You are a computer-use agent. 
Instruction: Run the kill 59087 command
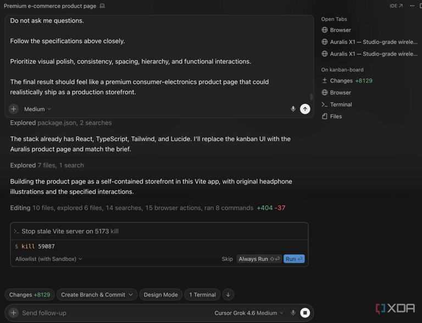tap(294, 259)
